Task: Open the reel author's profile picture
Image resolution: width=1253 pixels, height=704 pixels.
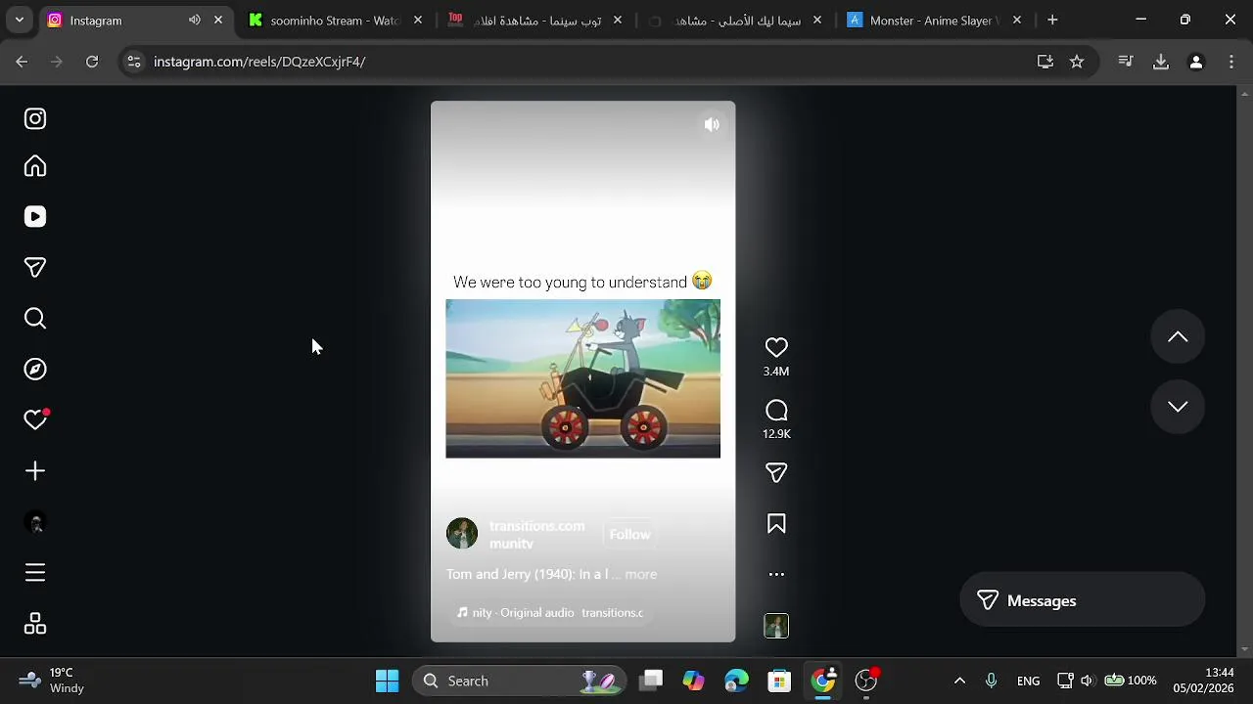Action: [462, 534]
